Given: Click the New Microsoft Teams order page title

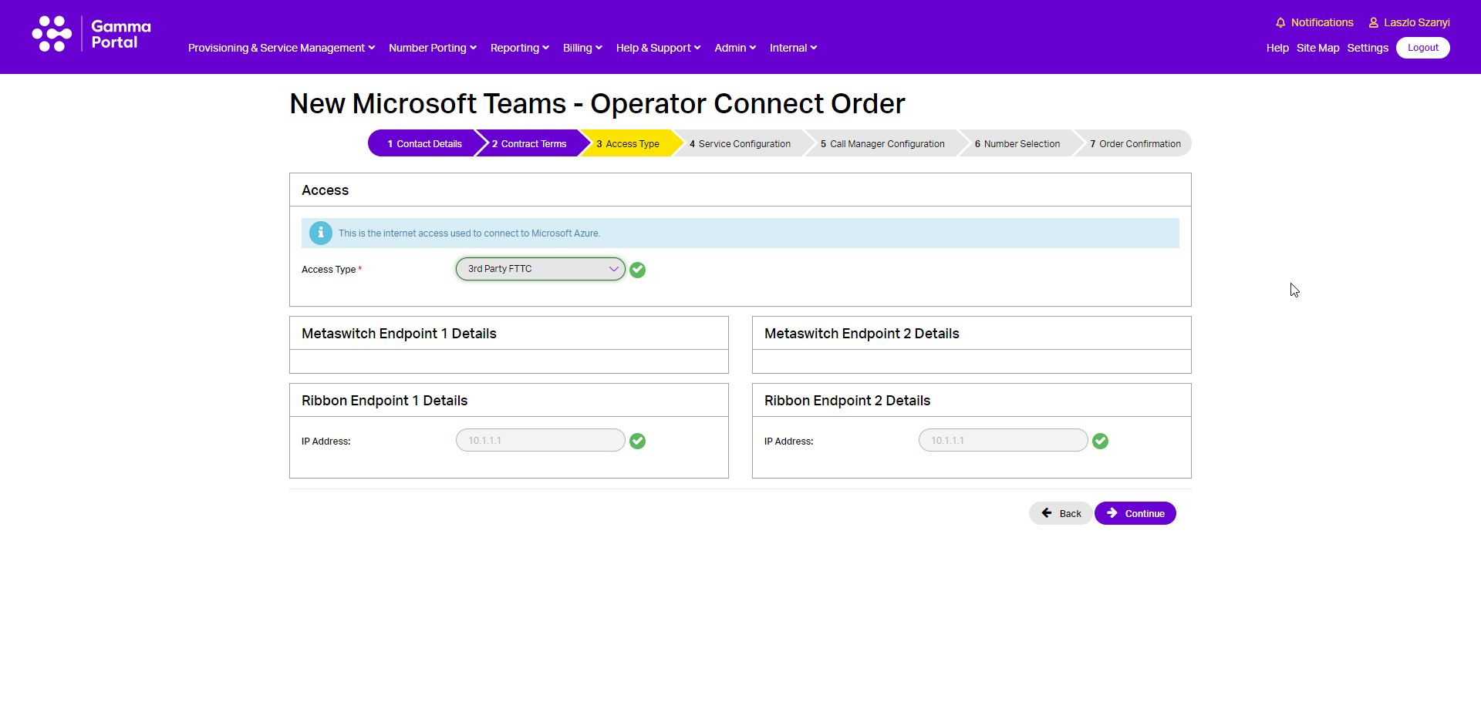Looking at the screenshot, I should (x=597, y=103).
